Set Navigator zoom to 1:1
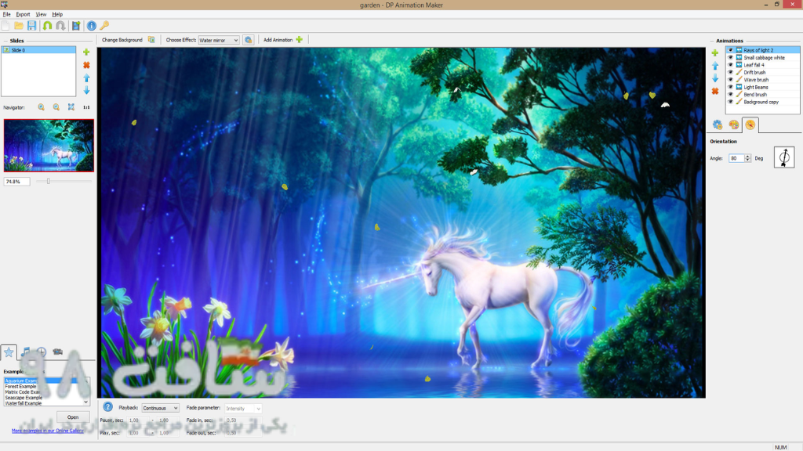Screen dimensions: 803x451 coord(86,107)
